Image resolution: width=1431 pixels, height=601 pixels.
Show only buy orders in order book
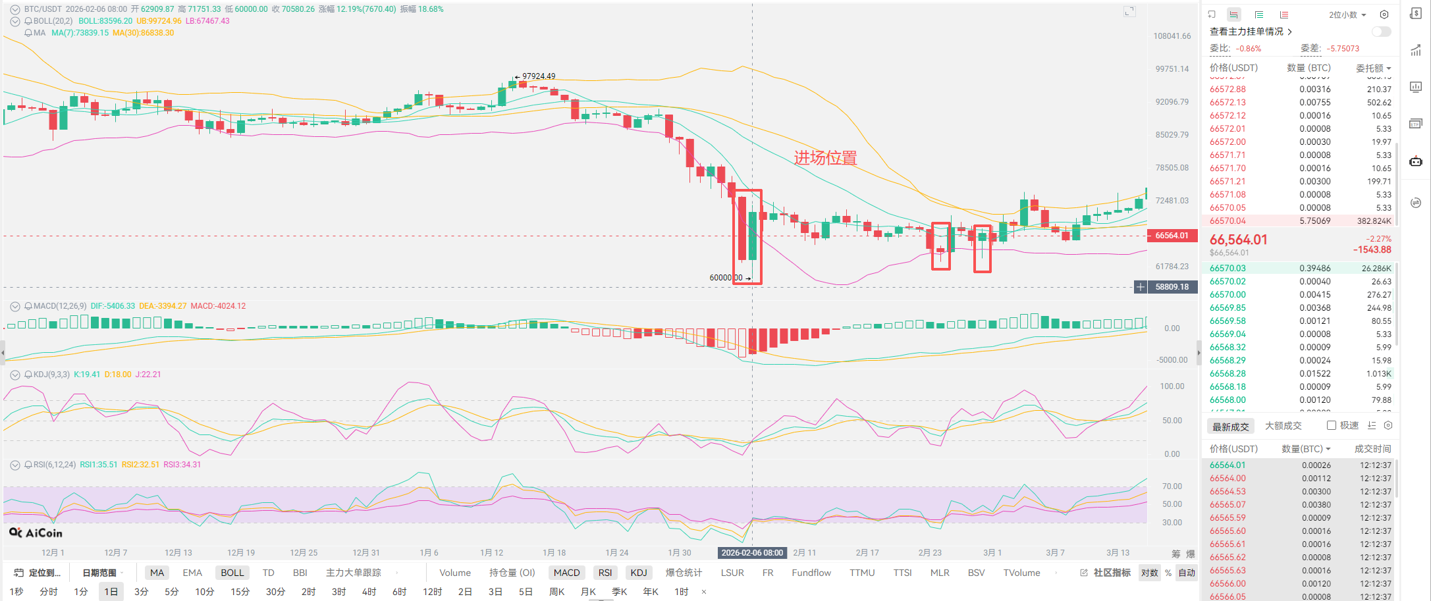1258,14
